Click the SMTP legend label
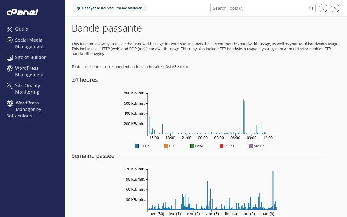This screenshot has height=217, width=347. (259, 146)
